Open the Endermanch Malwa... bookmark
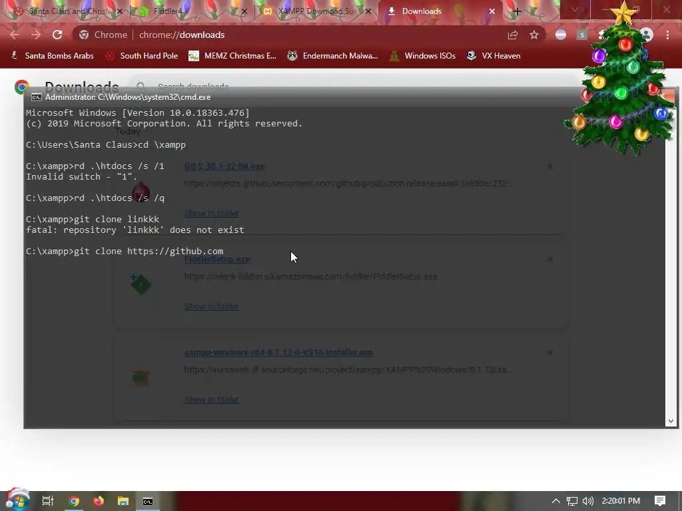Image resolution: width=682 pixels, height=511 pixels. (x=333, y=56)
